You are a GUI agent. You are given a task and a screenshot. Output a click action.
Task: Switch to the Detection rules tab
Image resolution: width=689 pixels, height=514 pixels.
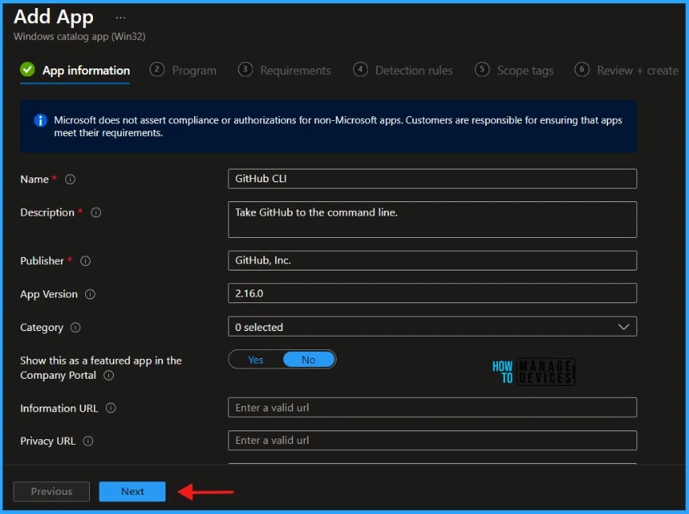[403, 71]
